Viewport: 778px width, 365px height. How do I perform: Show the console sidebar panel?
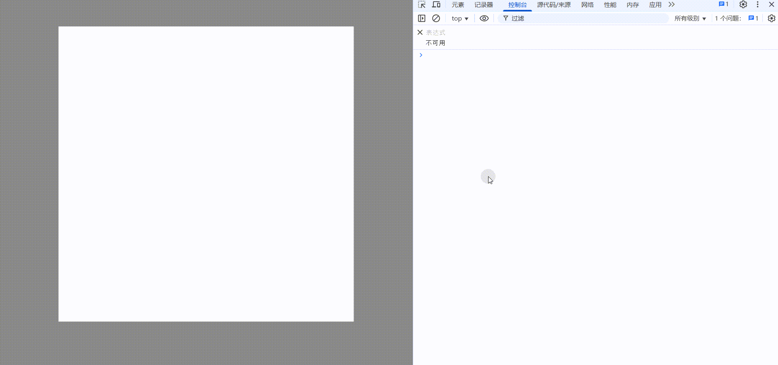point(421,18)
